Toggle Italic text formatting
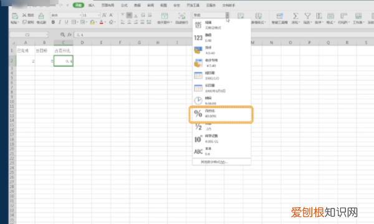374x224 pixels. [x=60, y=22]
